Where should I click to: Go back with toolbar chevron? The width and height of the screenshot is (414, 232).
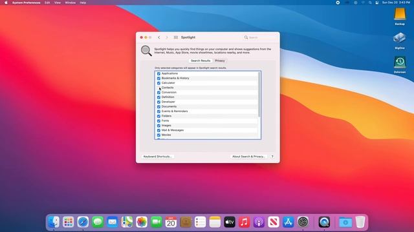pos(159,37)
